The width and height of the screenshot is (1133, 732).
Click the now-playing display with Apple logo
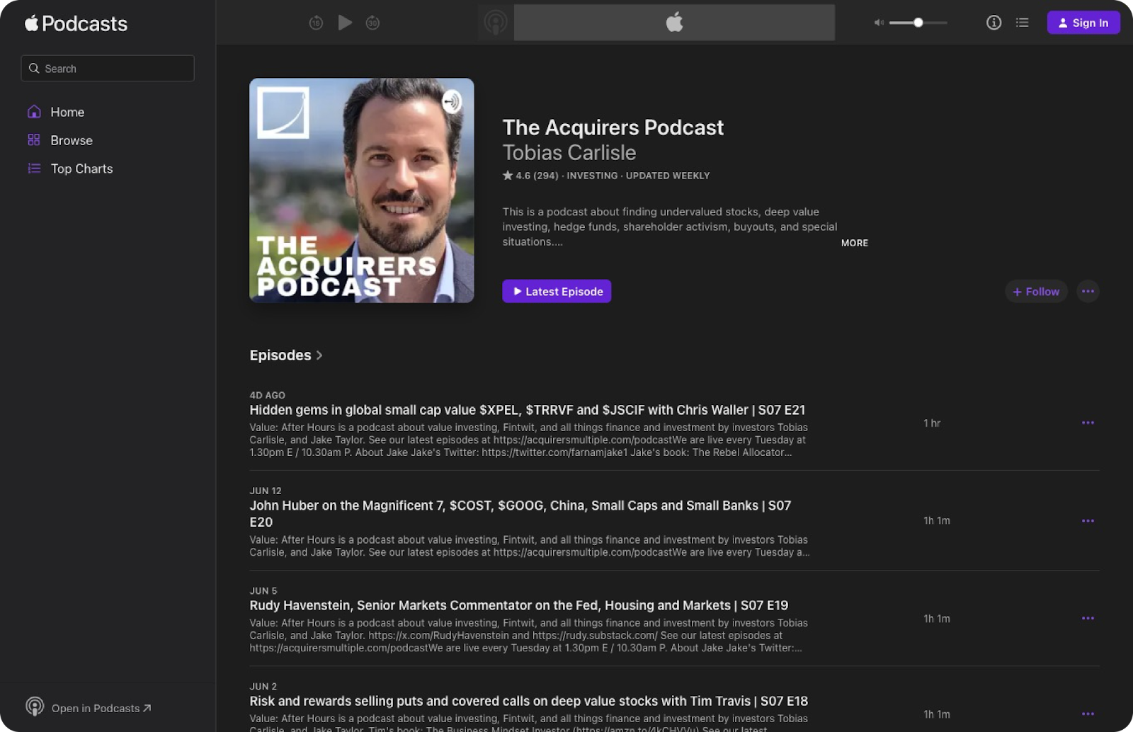pos(674,23)
